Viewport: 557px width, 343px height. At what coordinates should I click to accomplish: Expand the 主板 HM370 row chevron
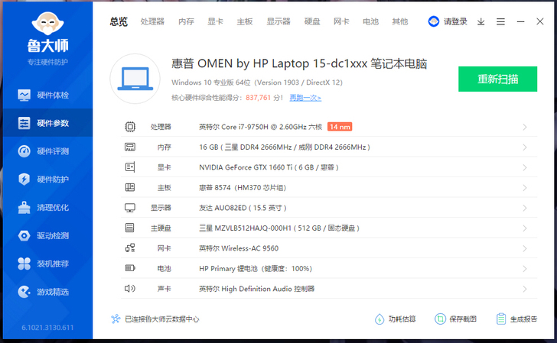pos(525,188)
